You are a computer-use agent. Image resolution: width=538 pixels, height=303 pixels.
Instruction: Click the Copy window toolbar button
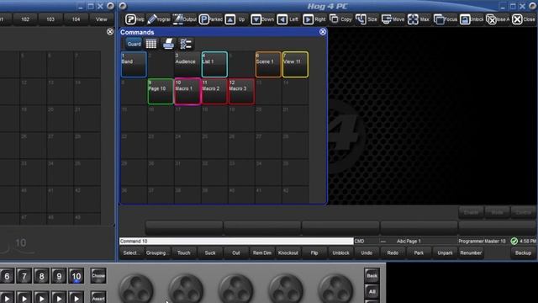340,19
